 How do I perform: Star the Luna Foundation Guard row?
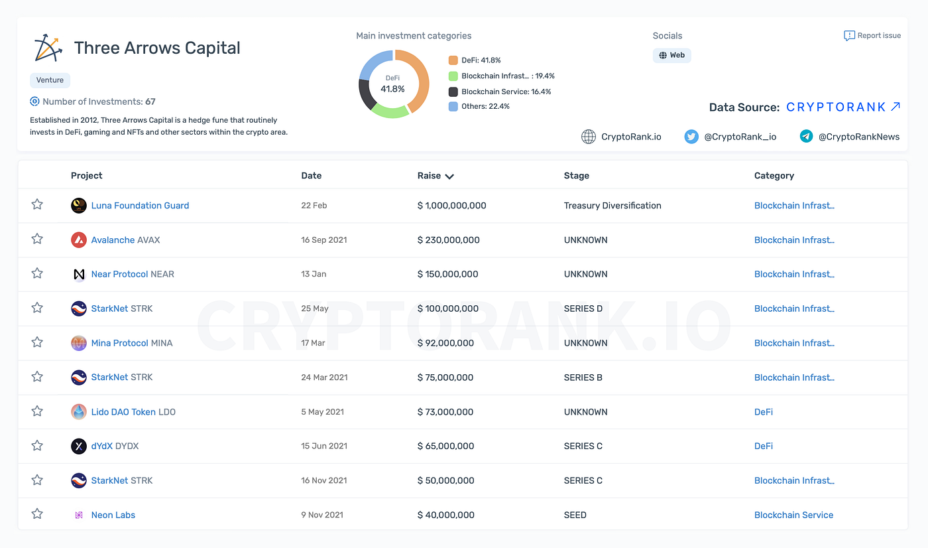point(37,204)
